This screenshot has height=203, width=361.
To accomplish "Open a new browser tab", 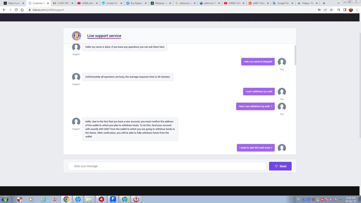I will click(x=324, y=3).
